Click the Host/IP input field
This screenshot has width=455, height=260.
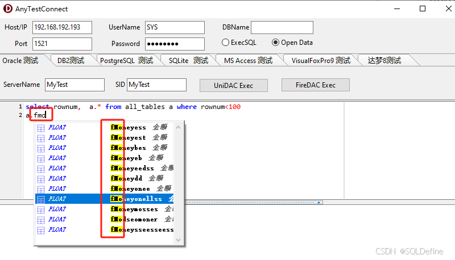[x=62, y=27]
